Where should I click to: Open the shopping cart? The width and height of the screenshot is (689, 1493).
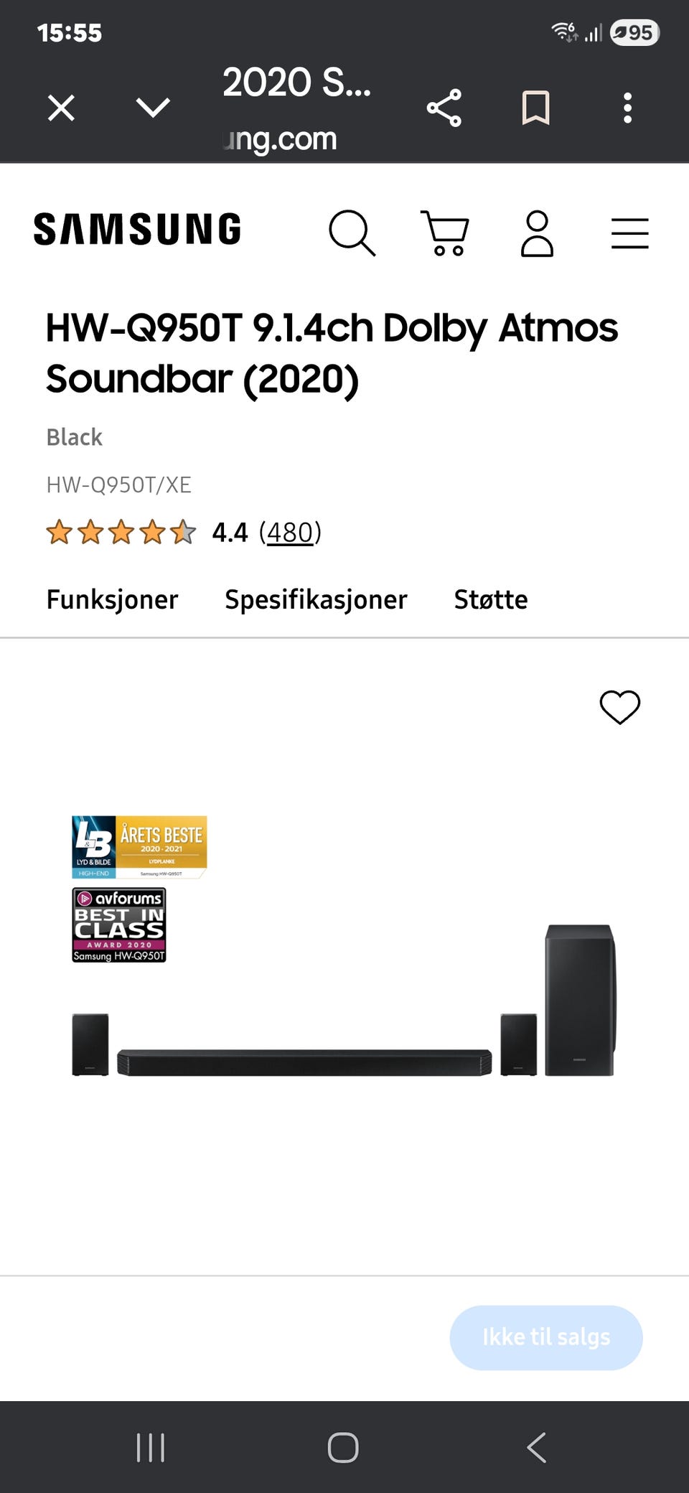pyautogui.click(x=444, y=233)
